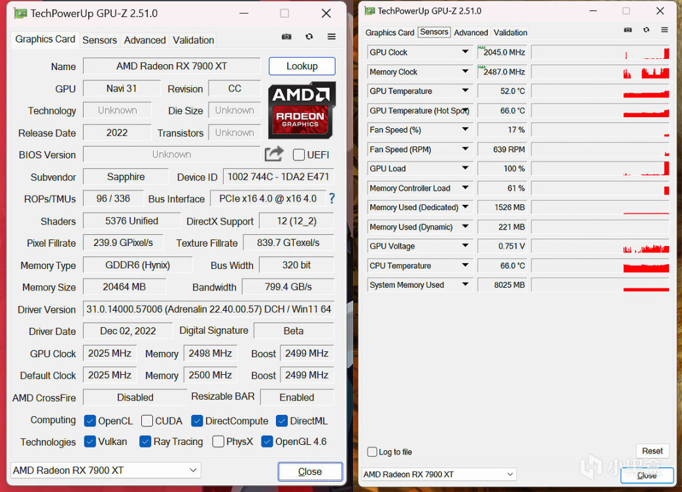This screenshot has height=492, width=682.
Task: Open Memory Clock sensor dropdown
Action: [x=466, y=71]
